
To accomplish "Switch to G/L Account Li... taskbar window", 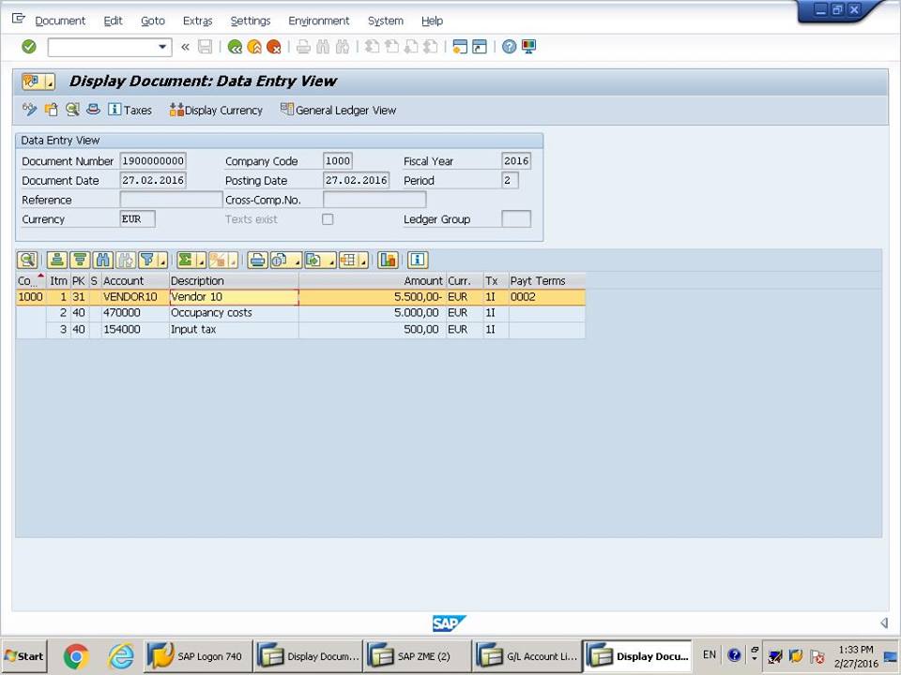I will 527,656.
